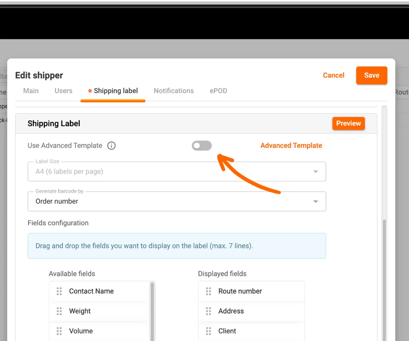Expand the Generate barcode by dropdown
Image resolution: width=409 pixels, height=341 pixels.
(x=177, y=201)
